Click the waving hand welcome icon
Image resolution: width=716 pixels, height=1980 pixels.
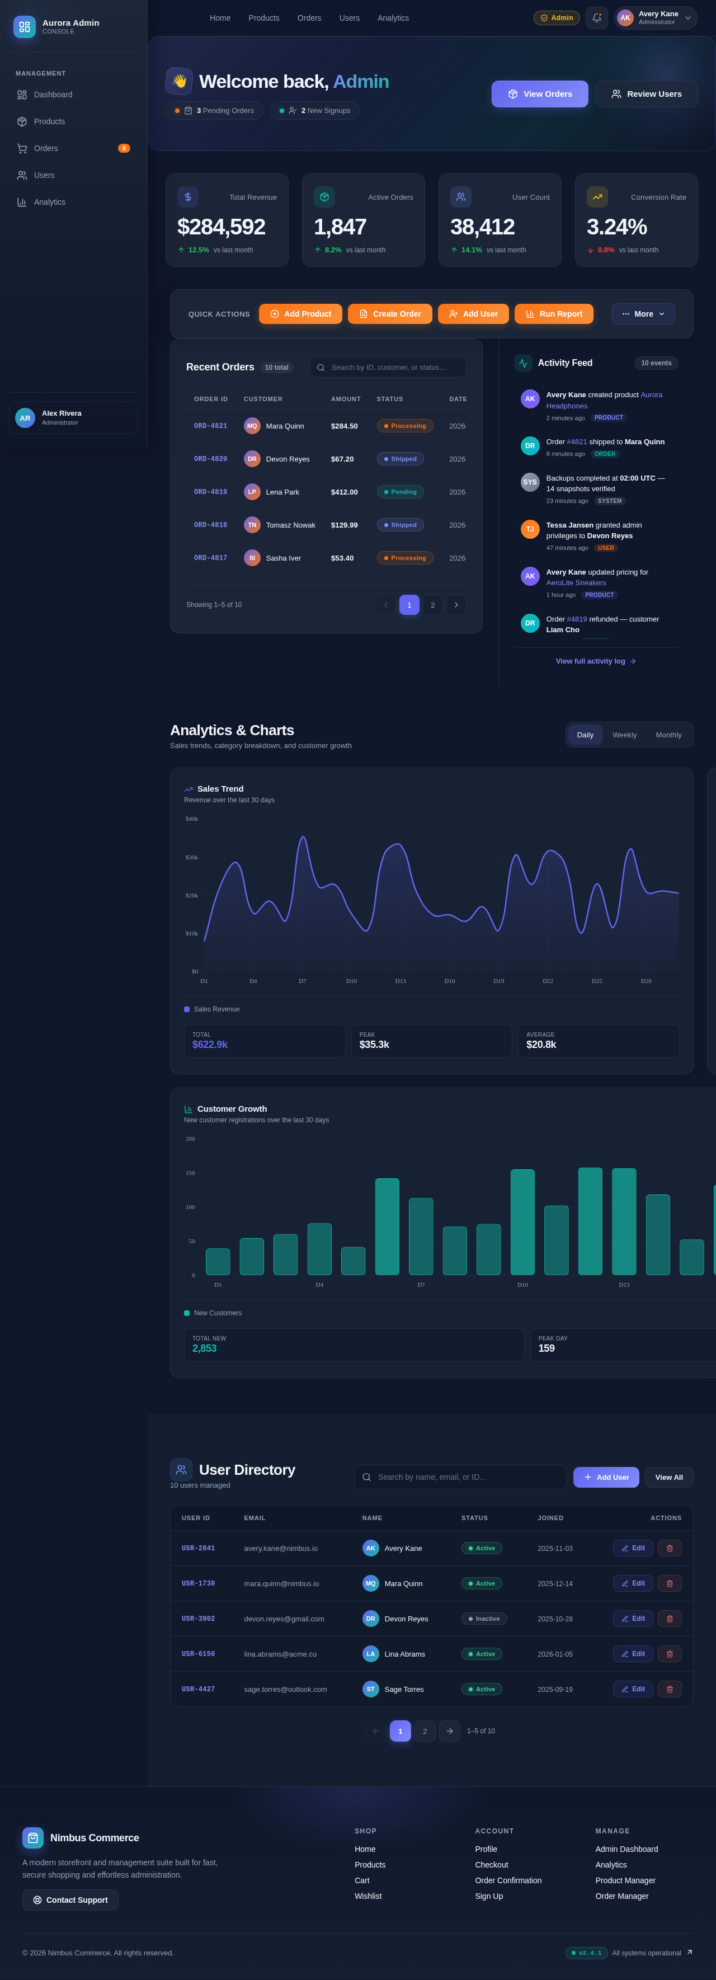(x=179, y=81)
